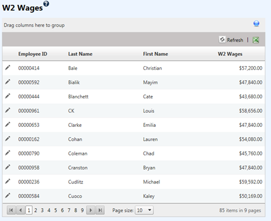
Task: Click the $57,200.00 wage cell
Action: [x=250, y=68]
